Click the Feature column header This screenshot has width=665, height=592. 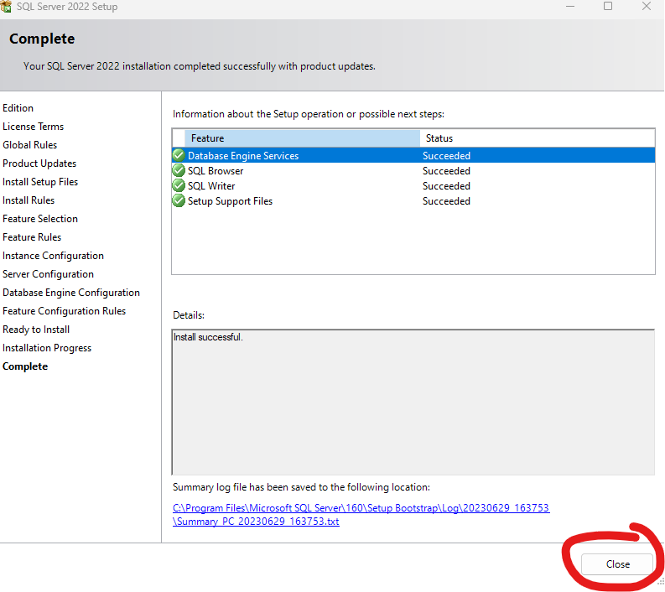point(302,138)
